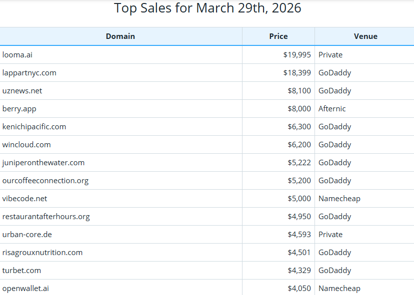414x295 pixels.
Task: Click the $4,329 price value
Action: [x=299, y=270]
